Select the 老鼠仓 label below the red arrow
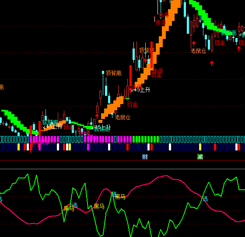This screenshot has width=245, height=237. pyautogui.click(x=198, y=51)
